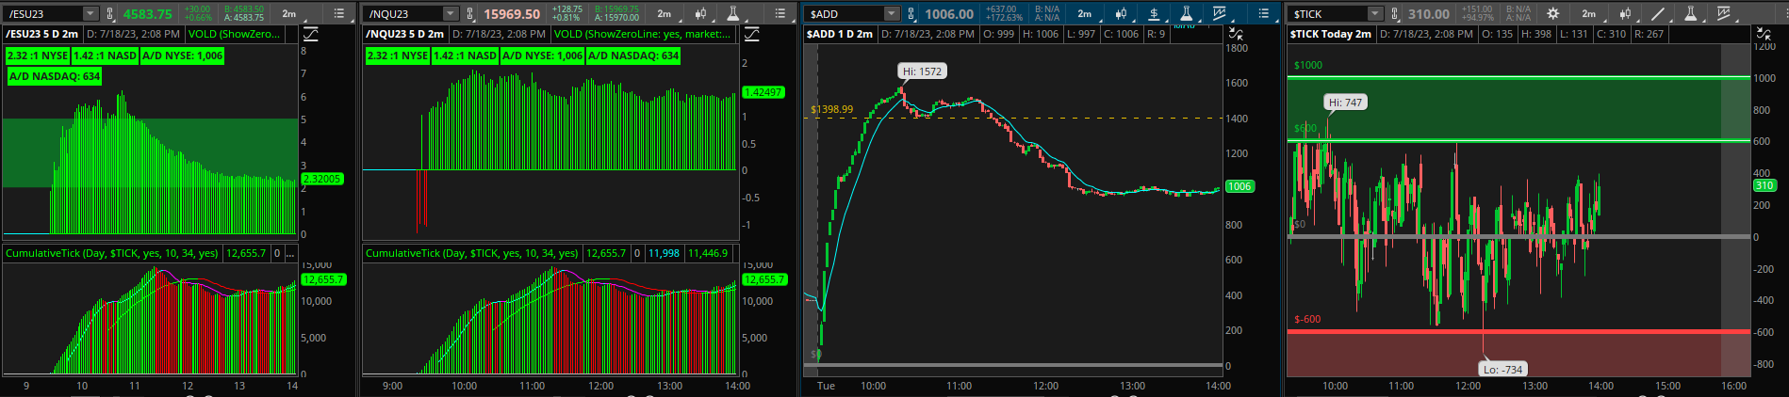
Task: Open the patterns icon in $ADD toolbar
Action: click(1219, 14)
